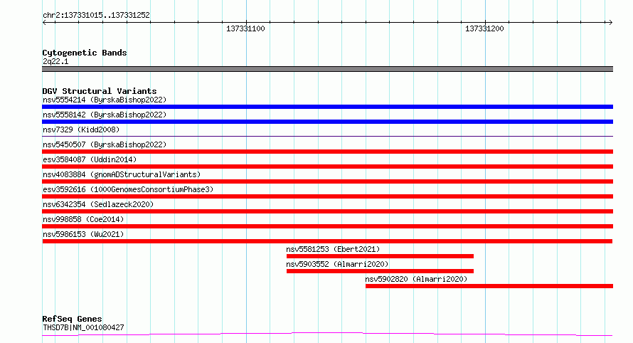
Task: Open the nsv5581253 (Ebert2021) label
Action: tap(333, 249)
